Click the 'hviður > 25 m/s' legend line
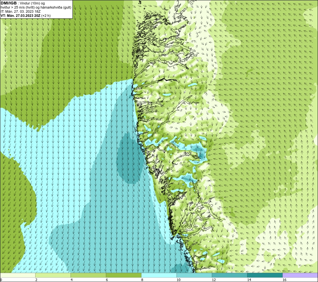This screenshot has height=282, width=318. tap(36, 8)
